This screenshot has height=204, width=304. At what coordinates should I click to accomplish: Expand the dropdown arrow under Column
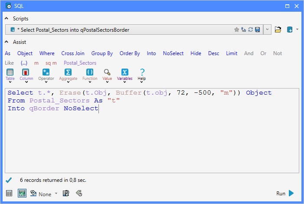point(26,82)
